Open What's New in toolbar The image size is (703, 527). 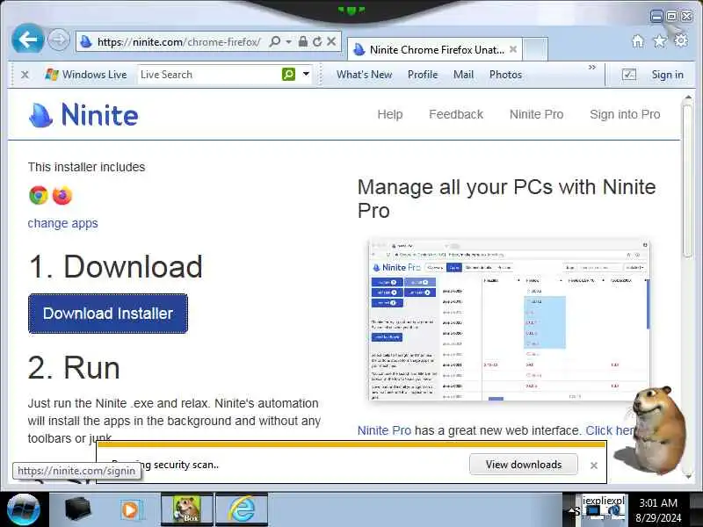click(x=365, y=75)
